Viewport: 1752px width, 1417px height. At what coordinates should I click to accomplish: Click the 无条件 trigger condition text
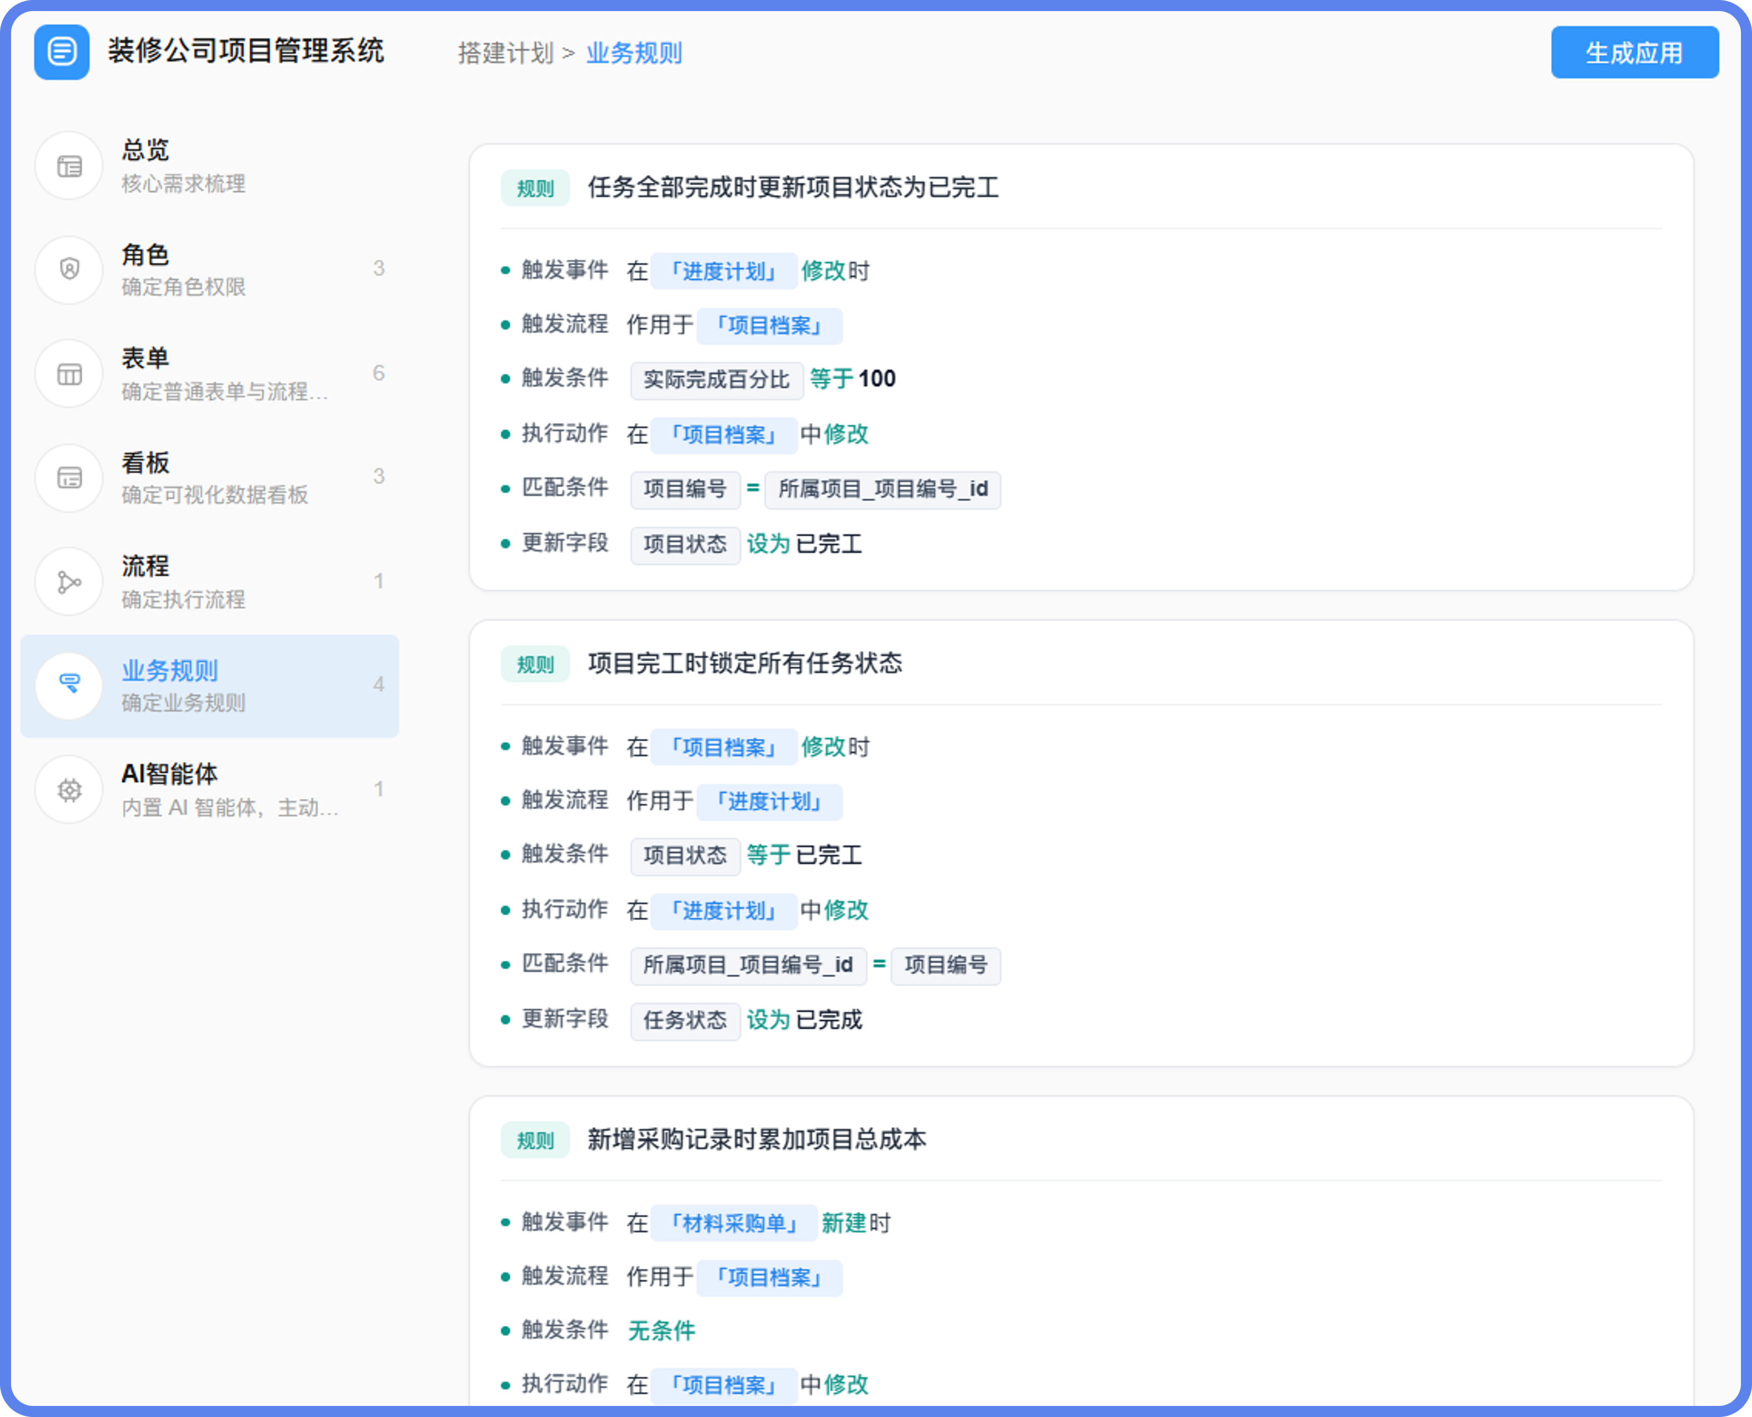tap(662, 1331)
